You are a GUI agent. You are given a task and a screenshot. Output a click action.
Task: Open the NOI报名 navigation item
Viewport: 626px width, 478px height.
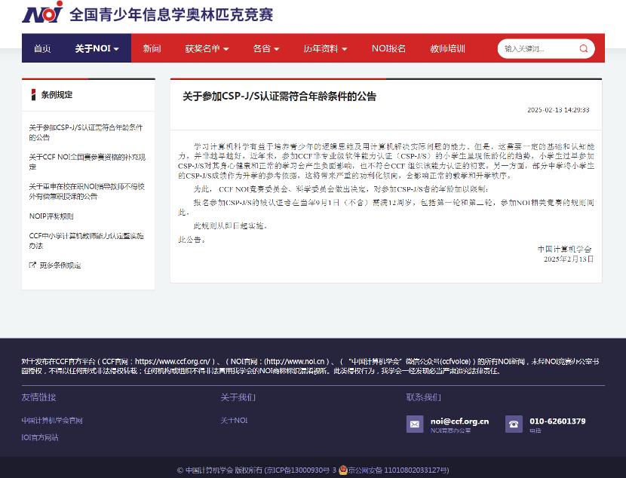point(388,49)
